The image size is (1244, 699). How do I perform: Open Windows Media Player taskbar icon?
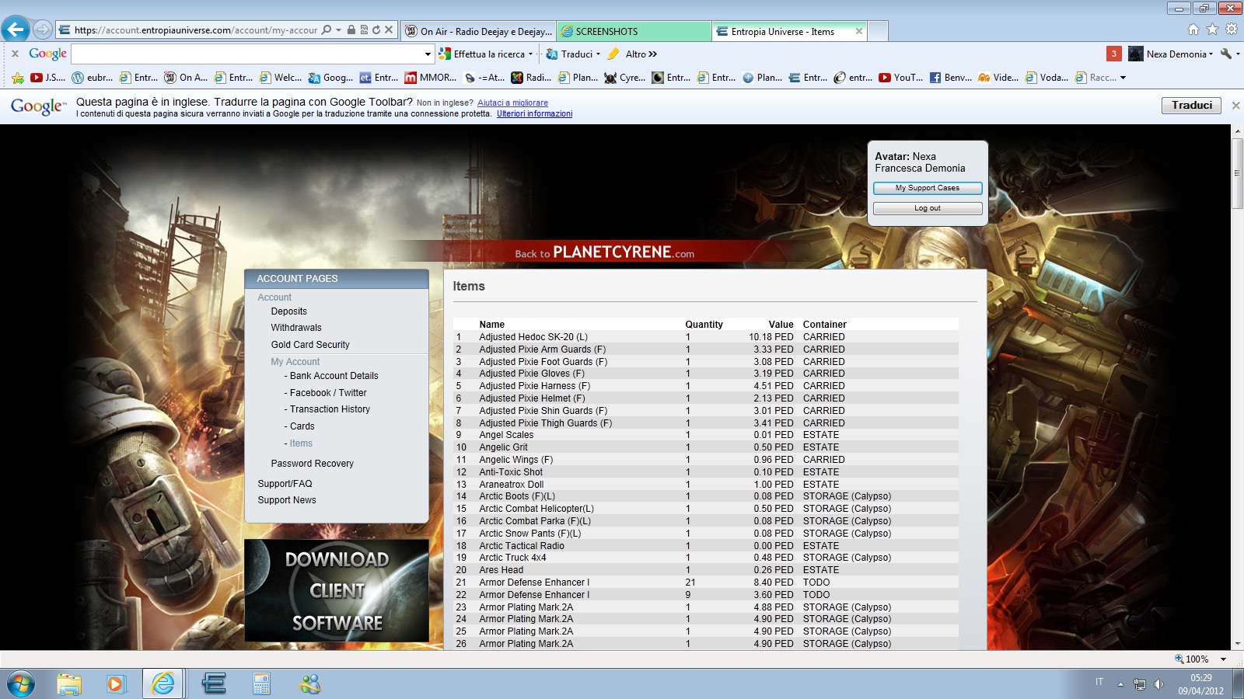pyautogui.click(x=115, y=683)
